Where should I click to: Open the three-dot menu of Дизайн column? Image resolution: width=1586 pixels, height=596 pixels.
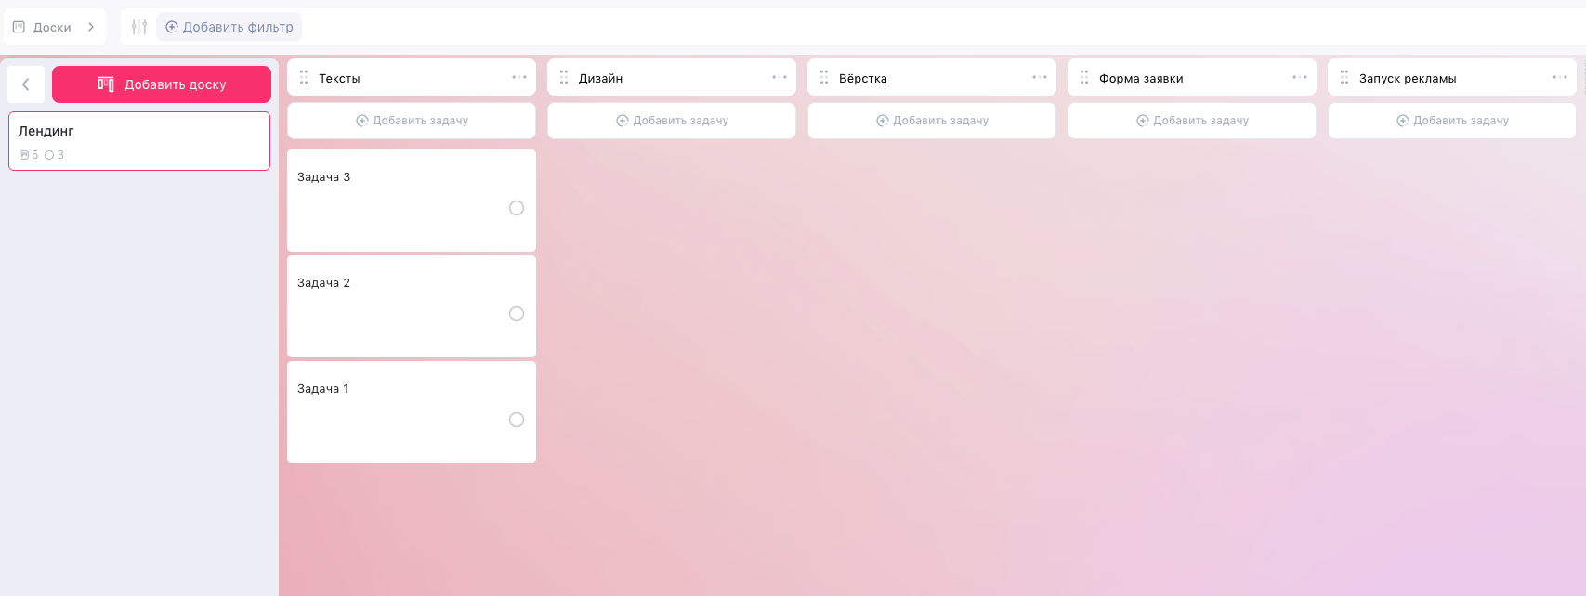(x=780, y=77)
